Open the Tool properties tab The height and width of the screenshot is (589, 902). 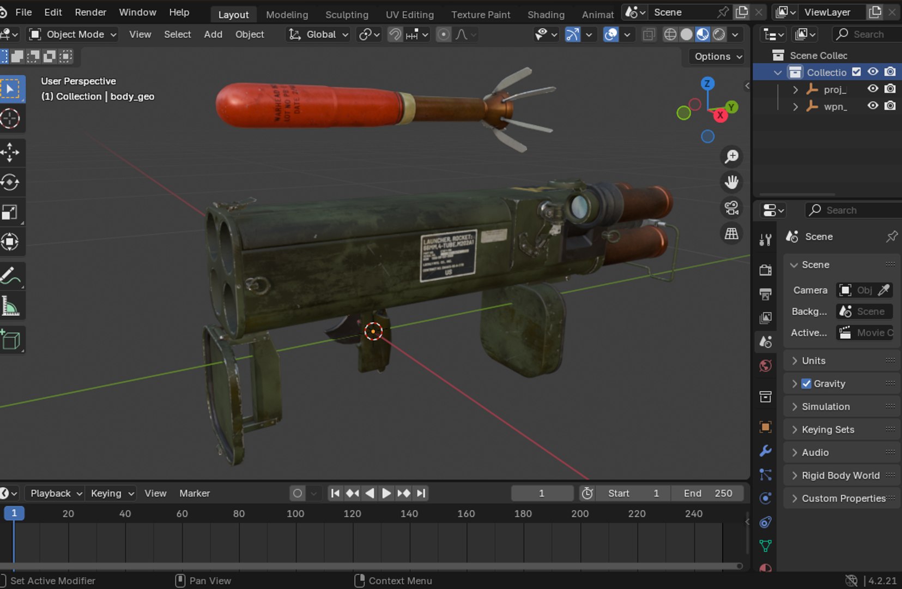pos(765,239)
